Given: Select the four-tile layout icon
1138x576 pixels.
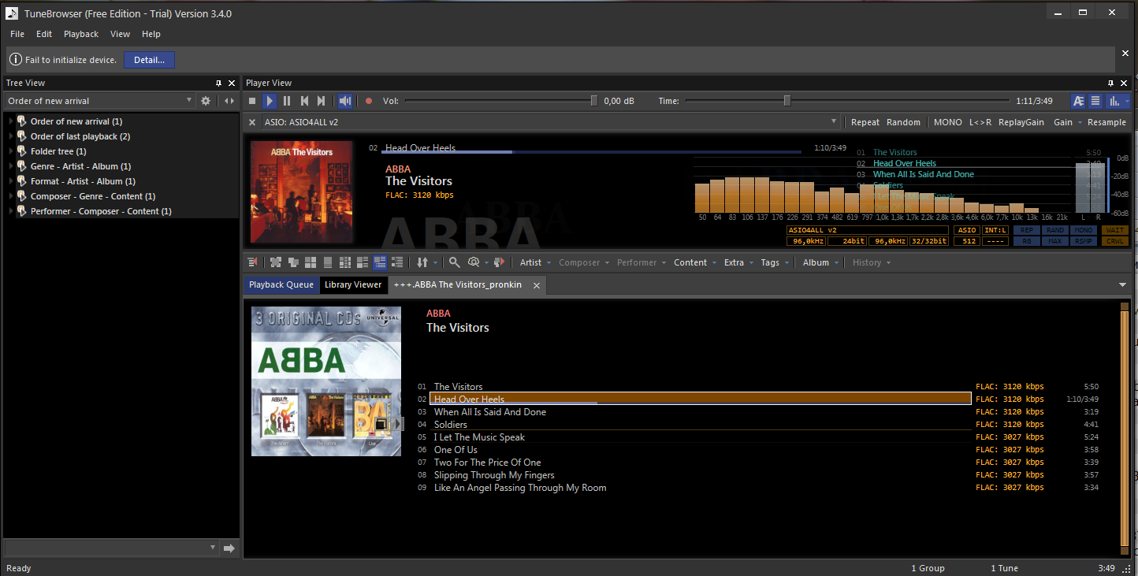Looking at the screenshot, I should [x=311, y=262].
